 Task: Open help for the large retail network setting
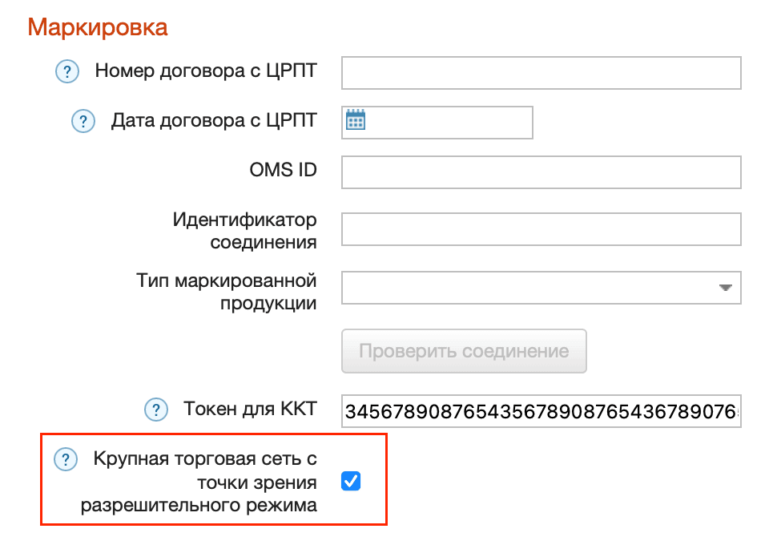coord(67,458)
